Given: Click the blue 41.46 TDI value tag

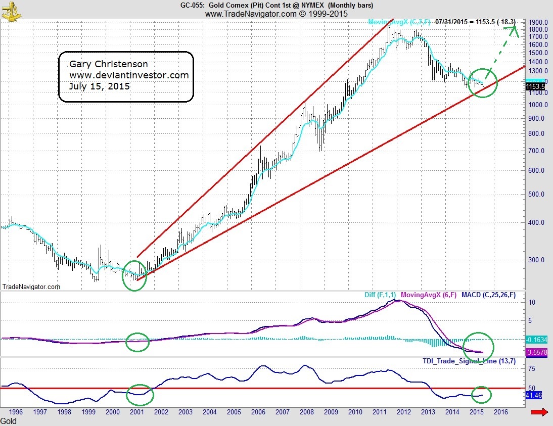Looking at the screenshot, I should [534, 396].
